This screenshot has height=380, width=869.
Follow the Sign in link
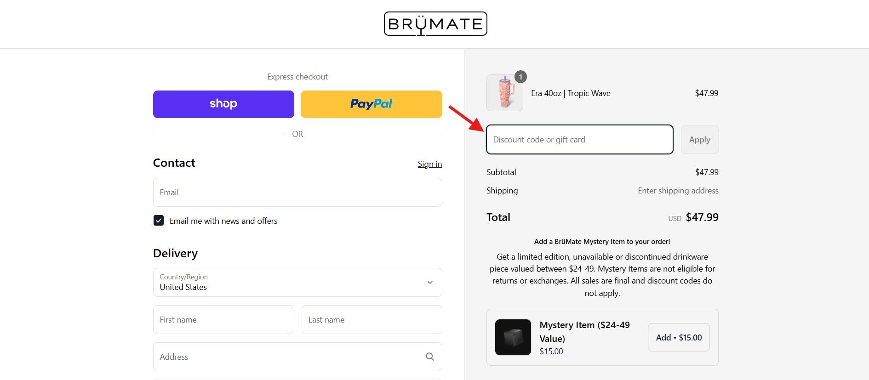[x=429, y=164]
